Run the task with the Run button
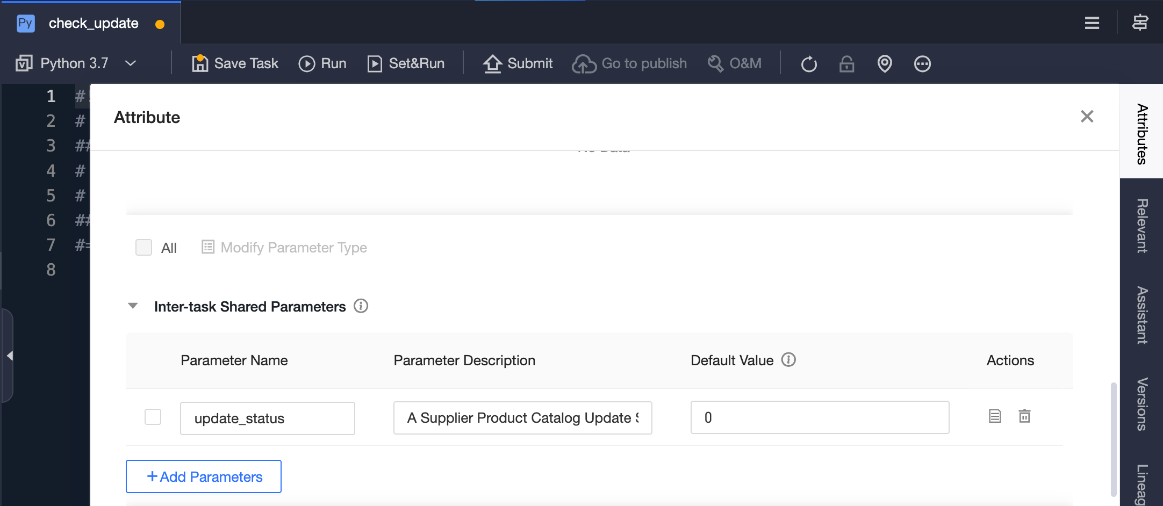Viewport: 1163px width, 506px height. (322, 63)
